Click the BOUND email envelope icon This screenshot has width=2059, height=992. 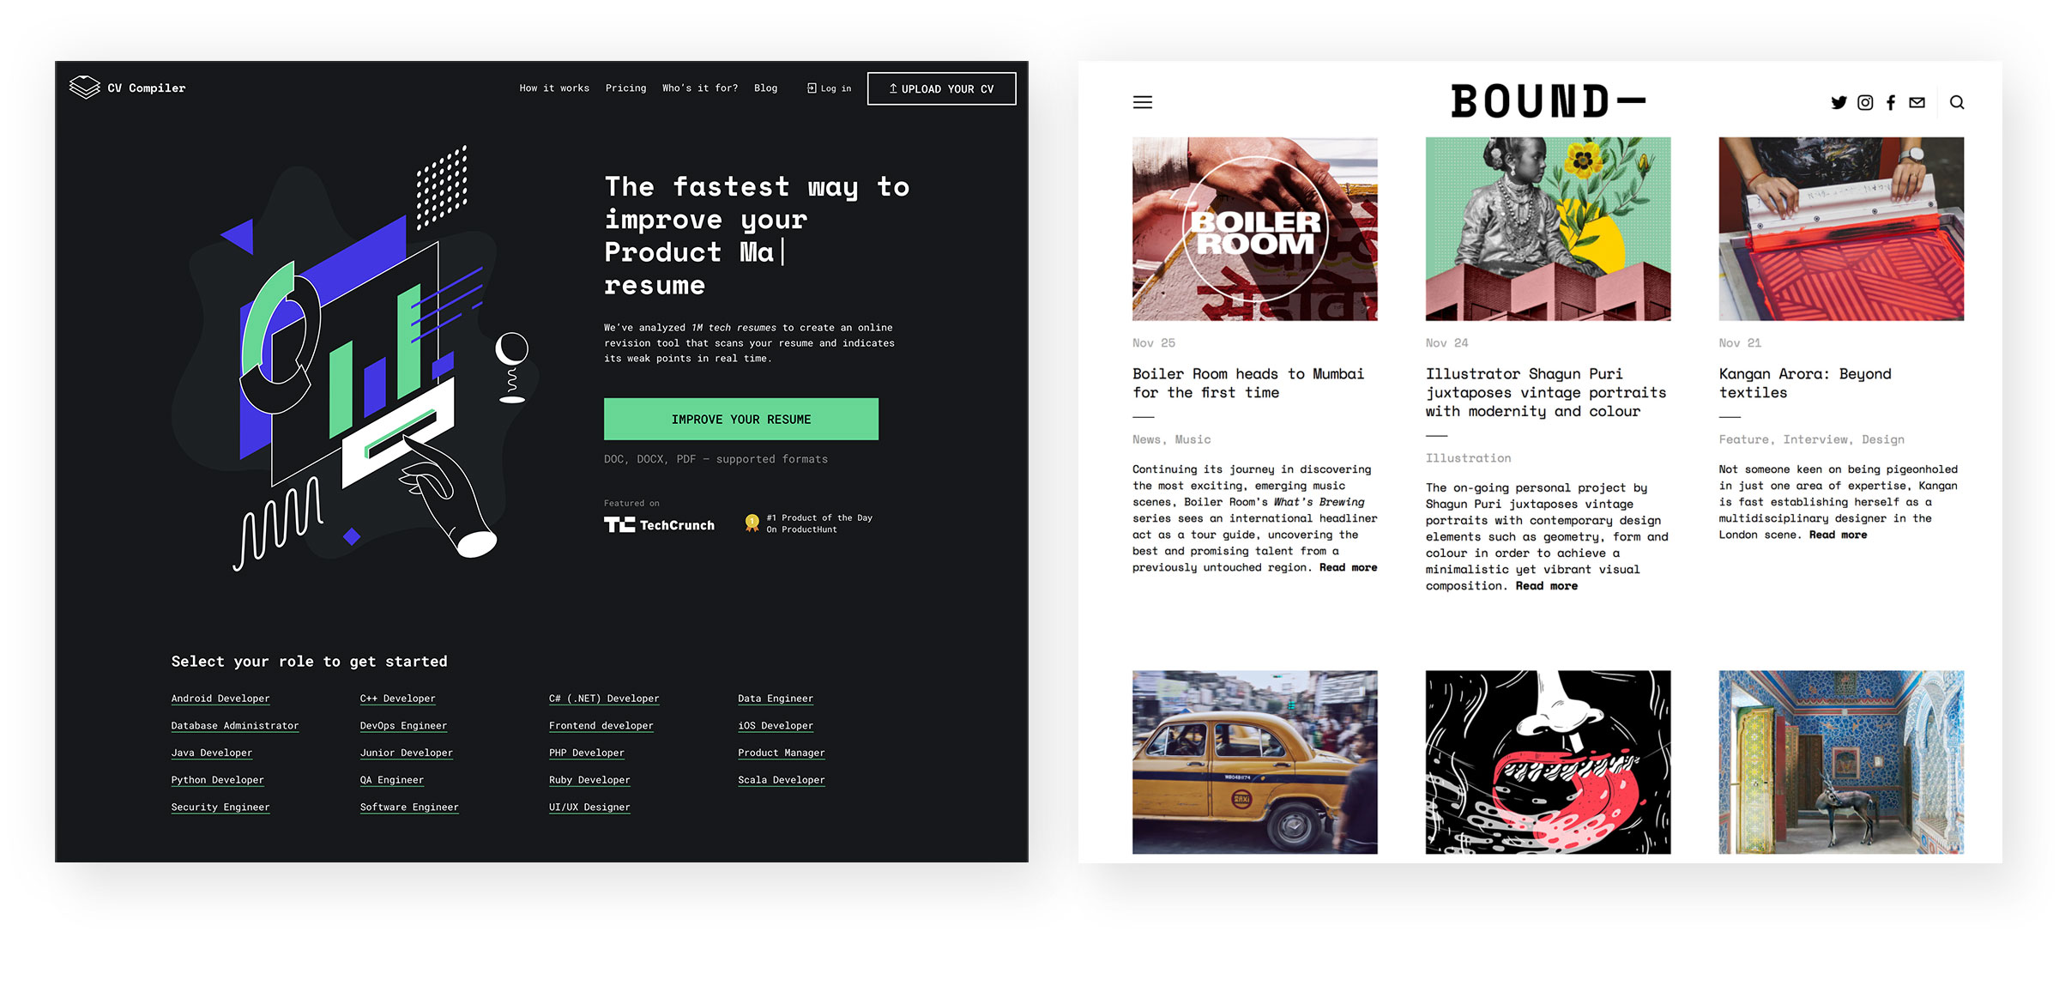(x=1917, y=102)
